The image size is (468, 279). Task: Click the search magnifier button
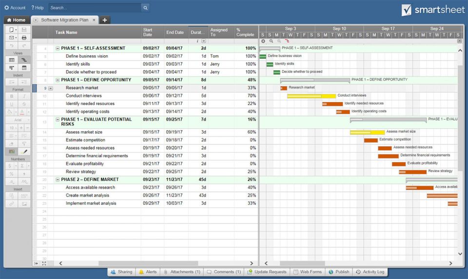[145, 8]
